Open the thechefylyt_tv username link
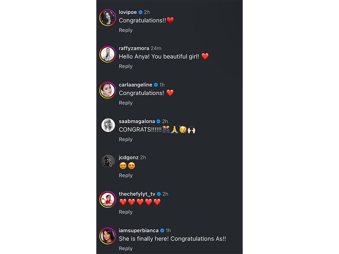 (x=137, y=194)
